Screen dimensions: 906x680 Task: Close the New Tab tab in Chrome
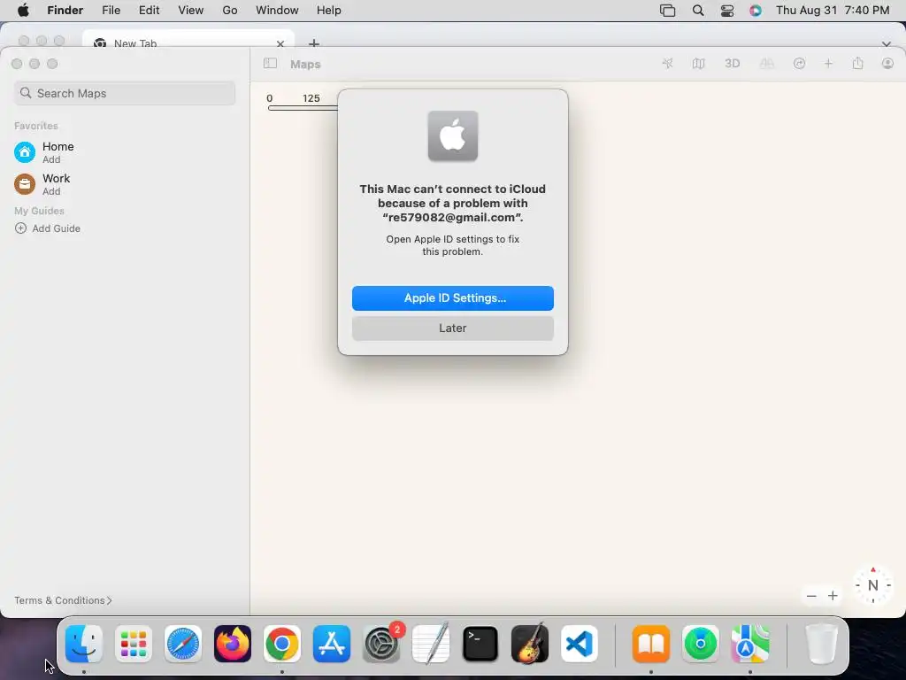pyautogui.click(x=280, y=44)
